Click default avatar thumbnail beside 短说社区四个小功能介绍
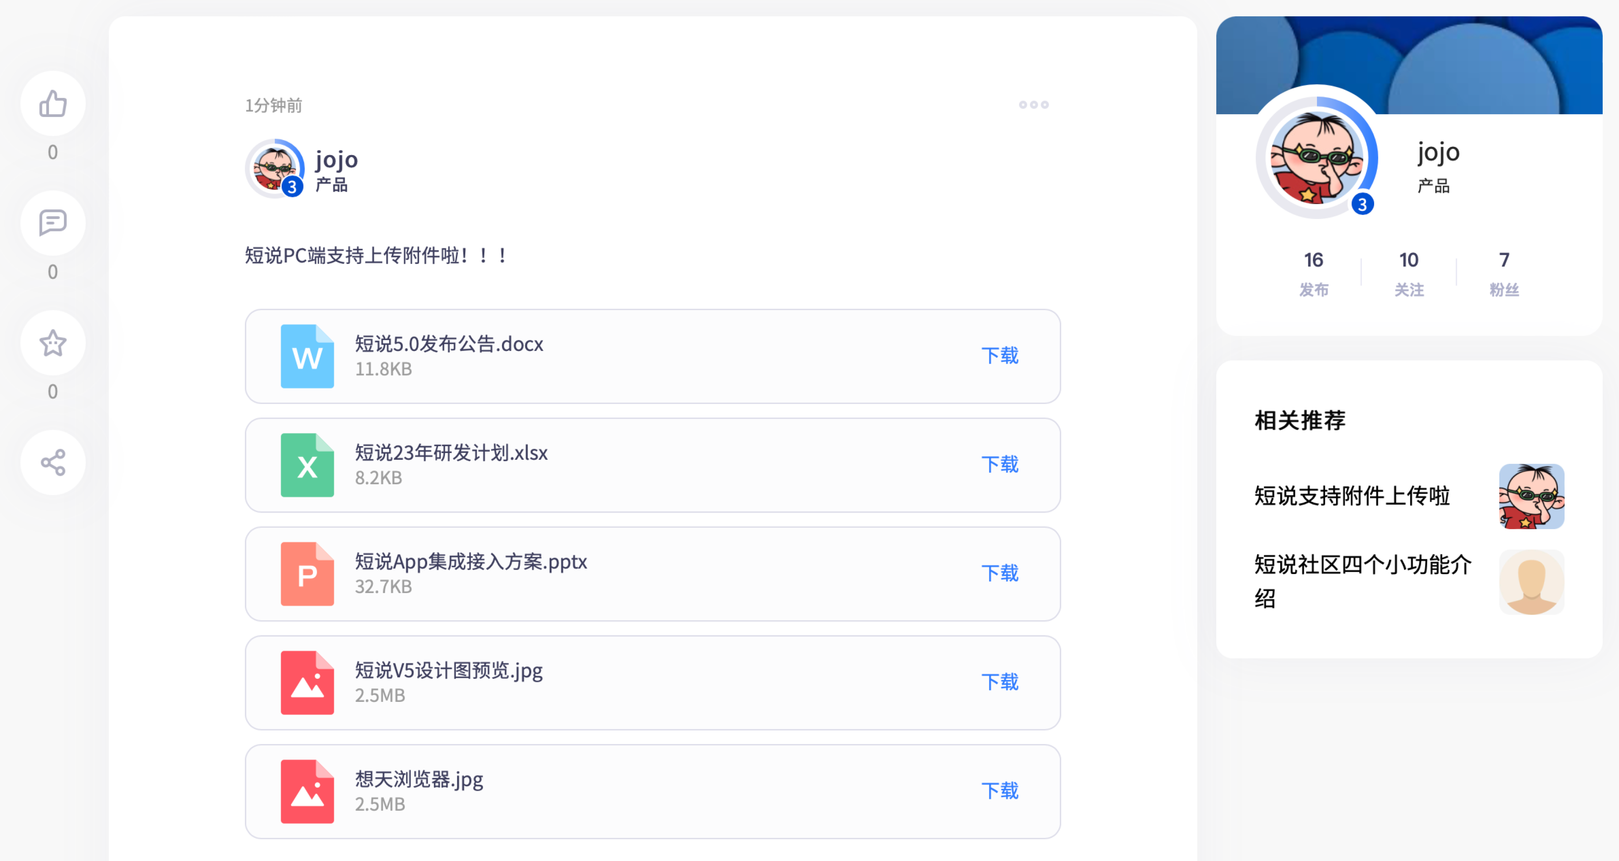This screenshot has height=861, width=1619. (1531, 582)
